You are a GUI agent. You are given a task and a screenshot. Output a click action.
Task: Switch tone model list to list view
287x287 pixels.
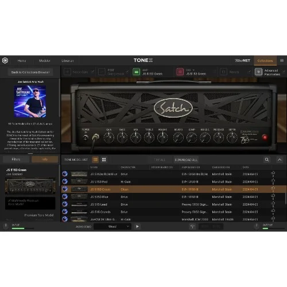(x=95, y=160)
